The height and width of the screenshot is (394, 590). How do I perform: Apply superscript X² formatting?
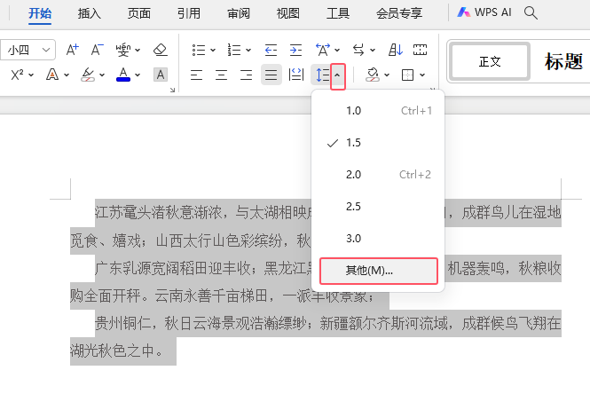(x=17, y=75)
